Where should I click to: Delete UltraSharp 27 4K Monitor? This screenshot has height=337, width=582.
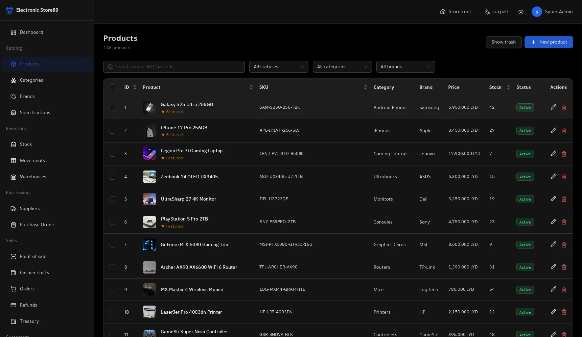pos(564,199)
